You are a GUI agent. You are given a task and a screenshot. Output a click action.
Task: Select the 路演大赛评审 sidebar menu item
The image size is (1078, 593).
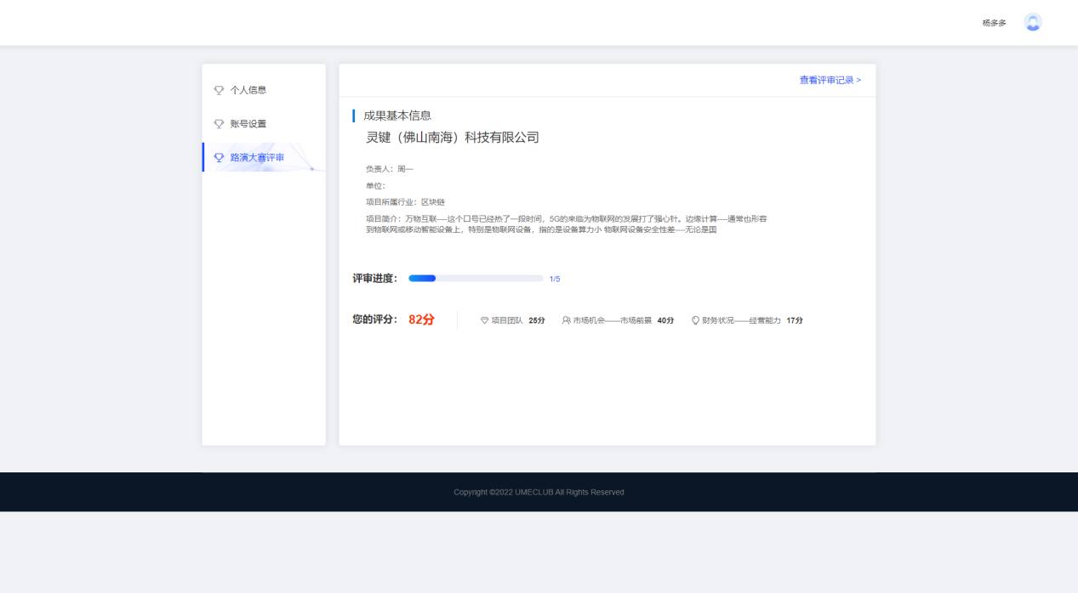257,158
